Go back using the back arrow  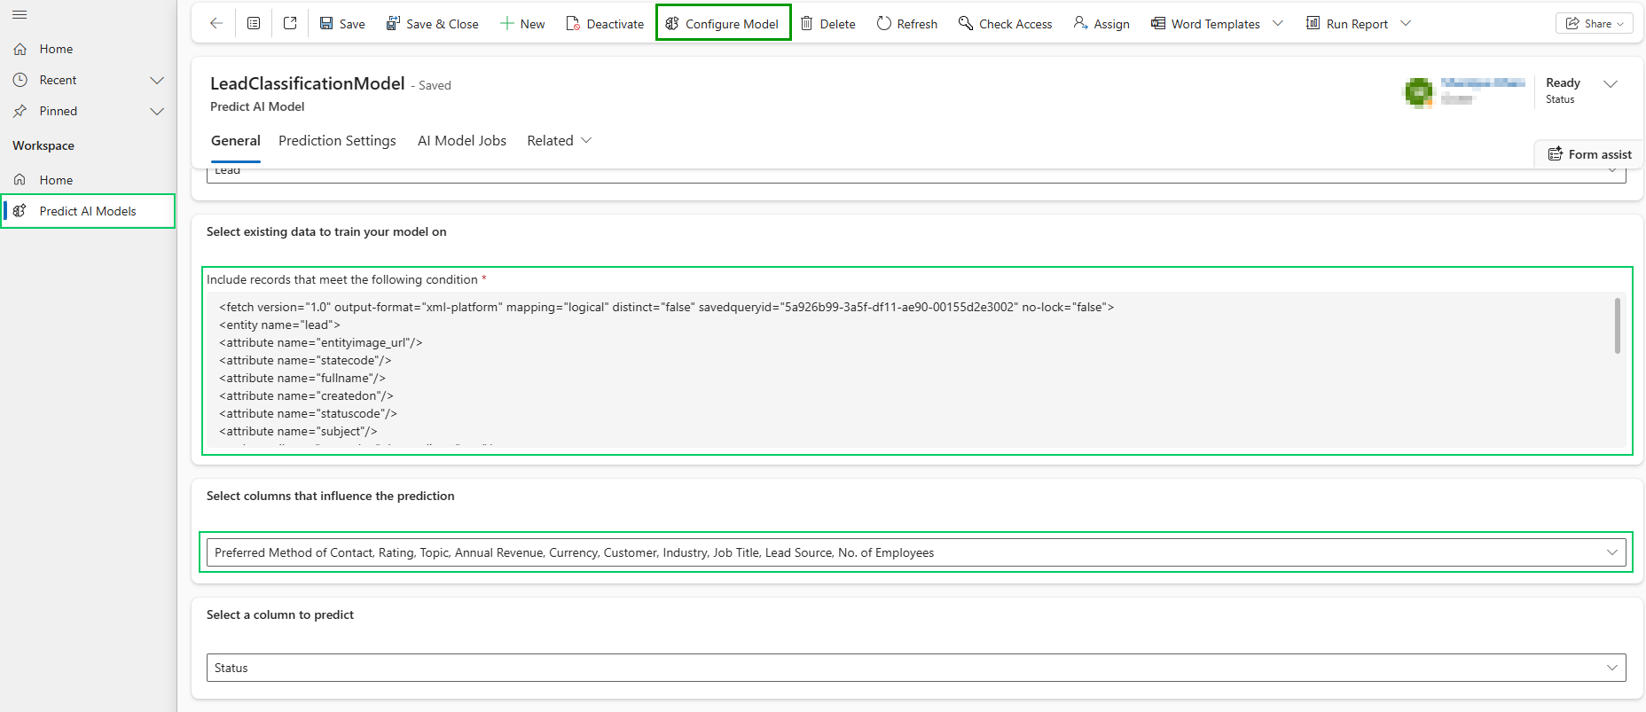216,24
